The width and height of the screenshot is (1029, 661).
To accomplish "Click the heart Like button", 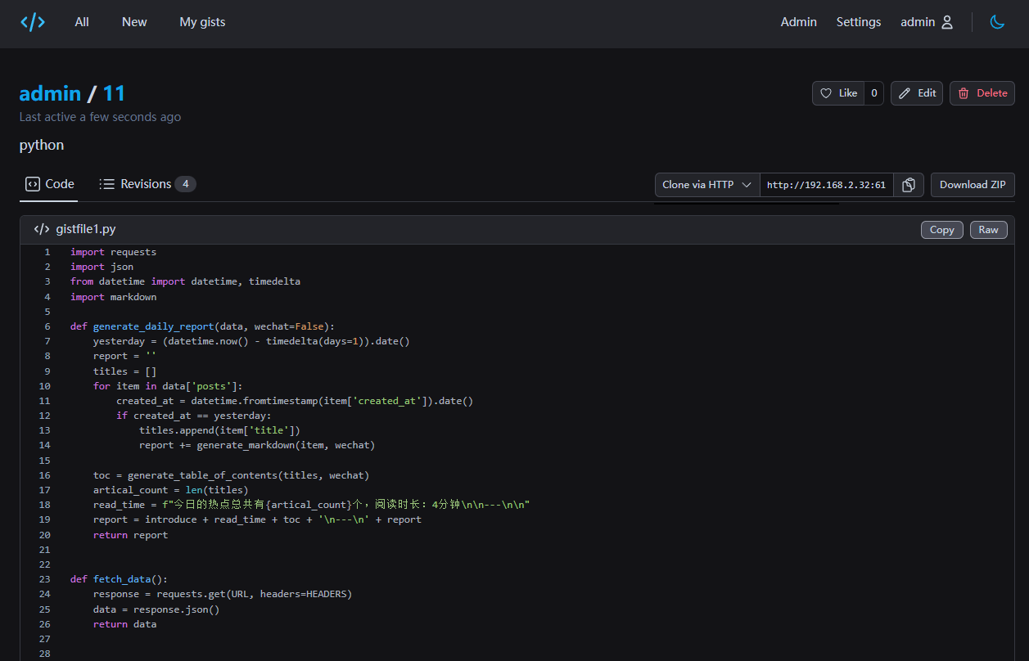I will [x=839, y=93].
